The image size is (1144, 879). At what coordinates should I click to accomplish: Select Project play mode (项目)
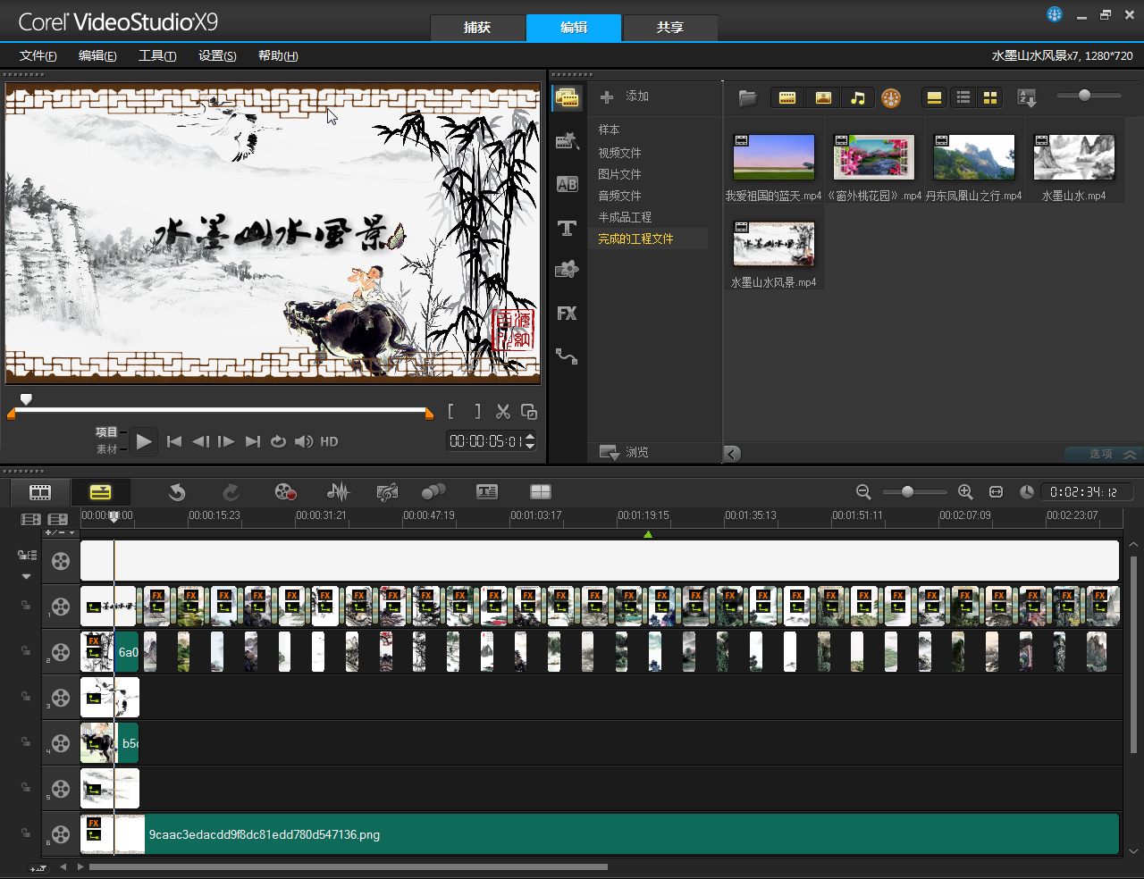tap(106, 432)
